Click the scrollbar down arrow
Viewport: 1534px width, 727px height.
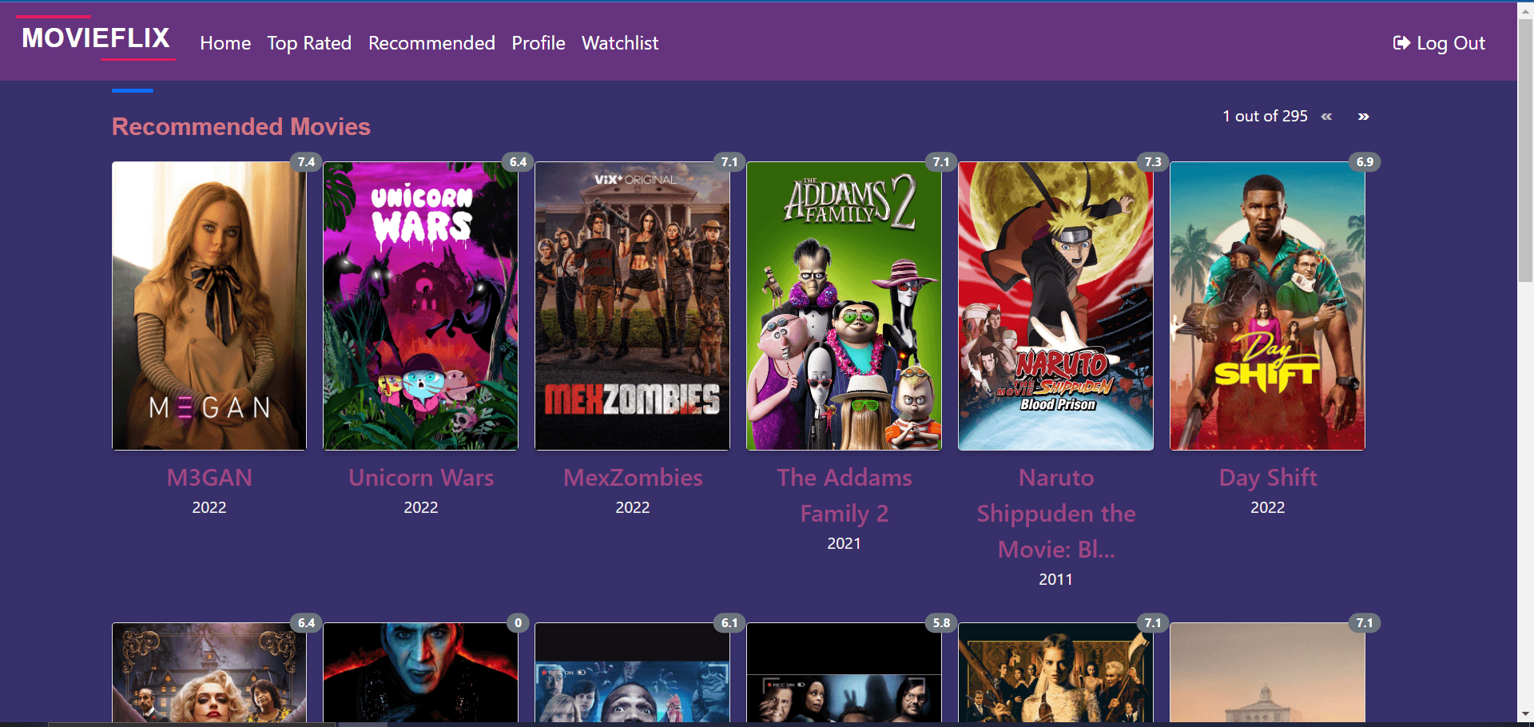tap(1525, 713)
